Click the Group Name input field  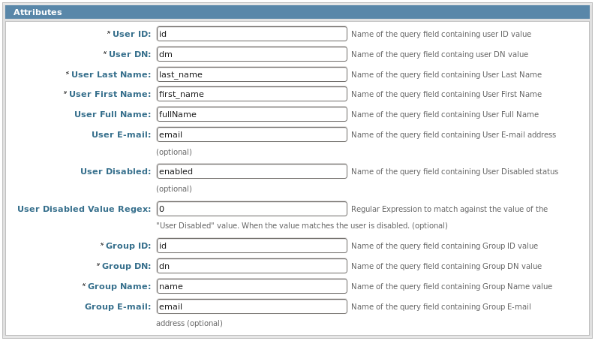[x=251, y=286]
